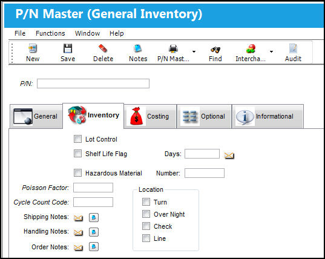The width and height of the screenshot is (325, 259).
Task: Open the Functions menu
Action: click(50, 33)
